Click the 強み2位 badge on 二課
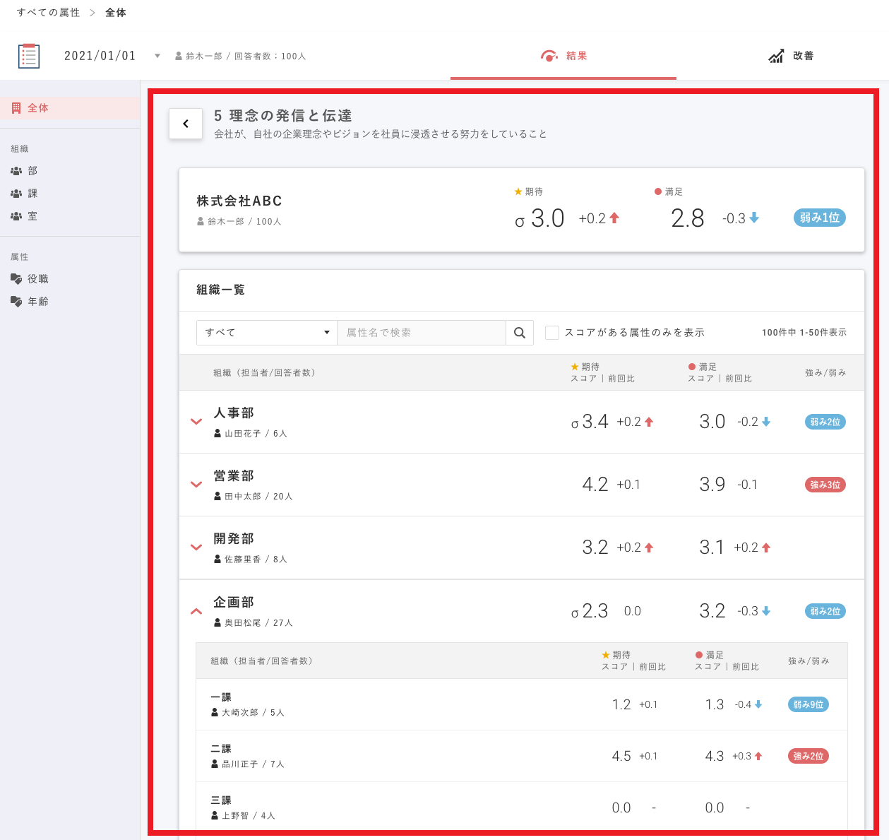Screen dimensions: 889x840 click(808, 756)
